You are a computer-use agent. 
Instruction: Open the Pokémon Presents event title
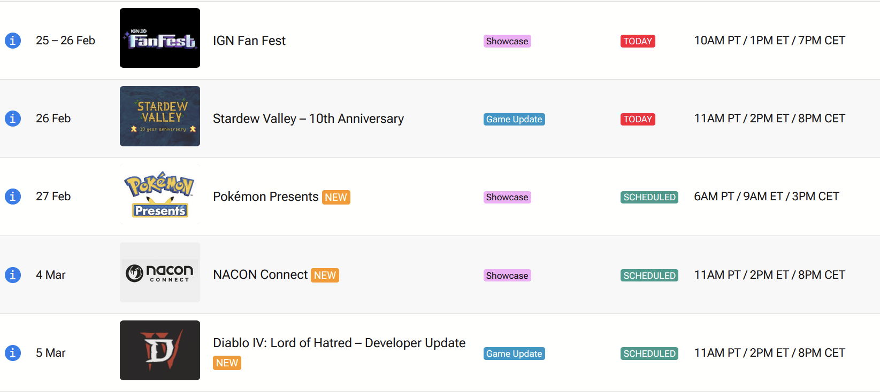pos(265,197)
